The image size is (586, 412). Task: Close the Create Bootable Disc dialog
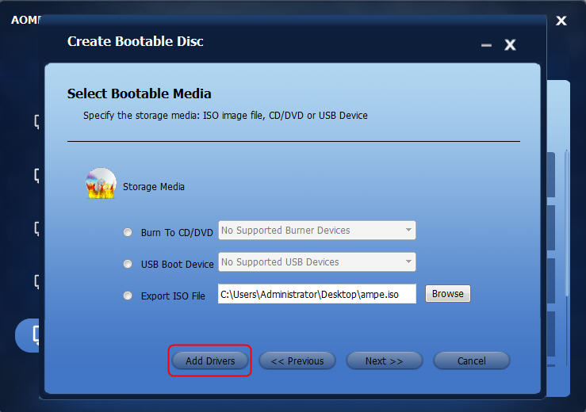point(510,45)
